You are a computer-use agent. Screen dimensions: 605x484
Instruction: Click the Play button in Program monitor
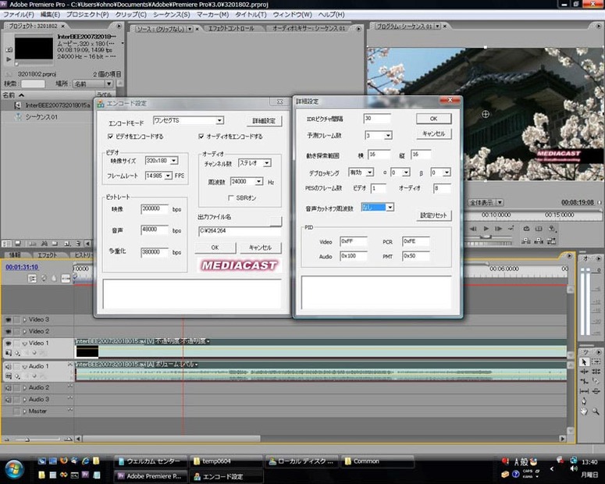[486, 229]
